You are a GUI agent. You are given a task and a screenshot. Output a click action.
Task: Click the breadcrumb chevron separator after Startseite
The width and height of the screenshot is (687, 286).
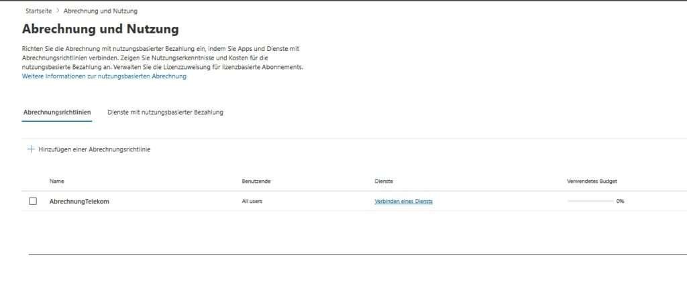coord(57,11)
